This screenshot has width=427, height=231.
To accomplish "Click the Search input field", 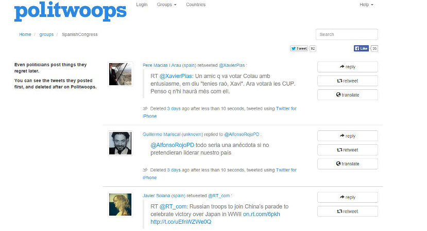I will [x=347, y=34].
